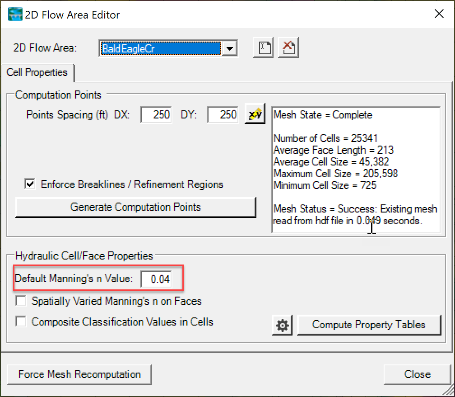455x397 pixels.
Task: Check Composite Classification Values in Cells
Action: click(21, 322)
